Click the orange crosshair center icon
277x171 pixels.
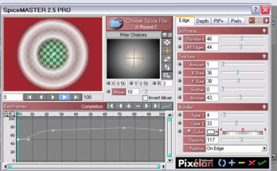[x=167, y=51]
